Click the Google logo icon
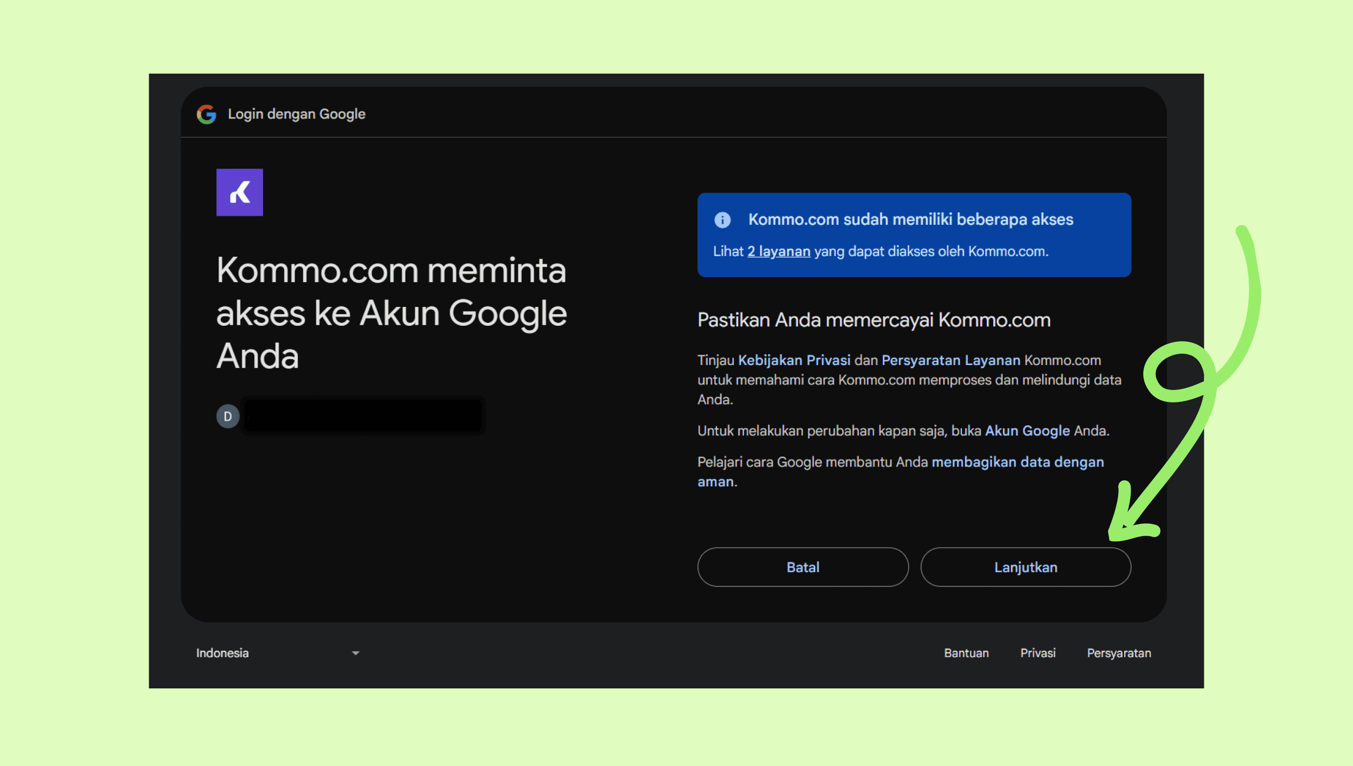Viewport: 1353px width, 766px height. click(206, 114)
